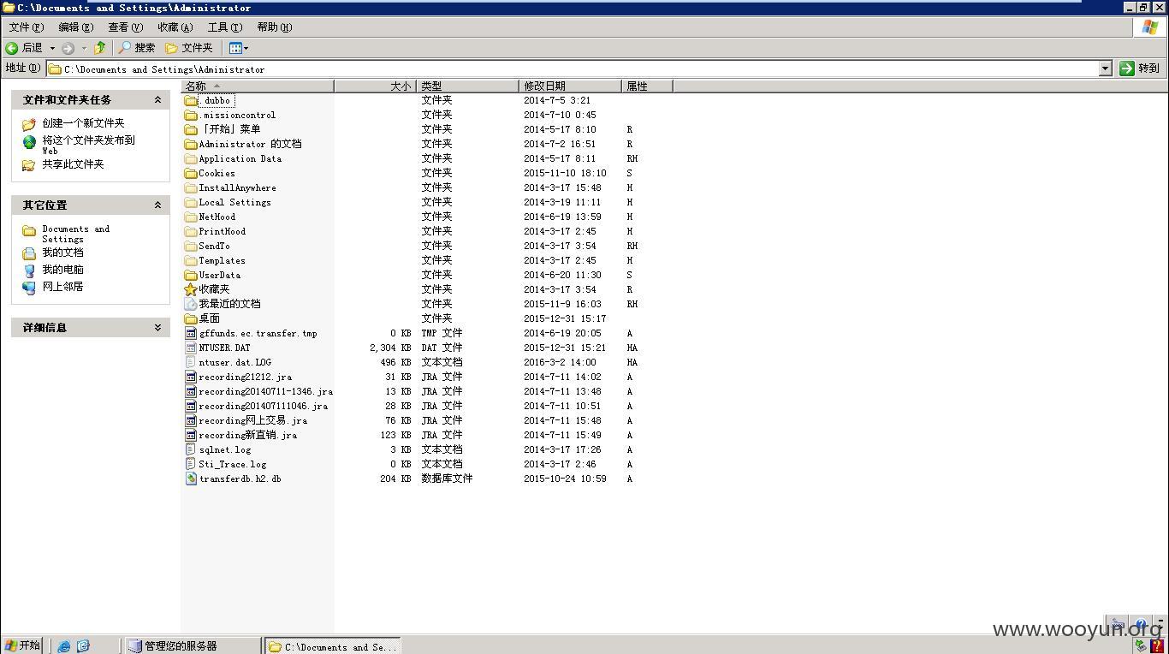The image size is (1169, 654).
Task: Select recording201407111046.jra file name
Action: tap(263, 406)
